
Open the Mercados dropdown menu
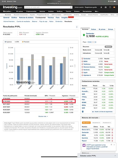pyautogui.click(x=8, y=11)
